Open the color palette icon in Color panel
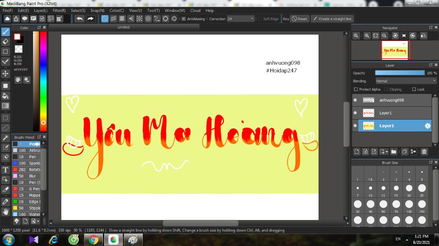This screenshot has width=439, height=246. pos(18,80)
